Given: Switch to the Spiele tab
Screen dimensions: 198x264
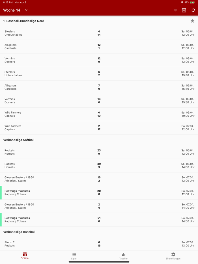Looking at the screenshot, I should click(25, 256).
